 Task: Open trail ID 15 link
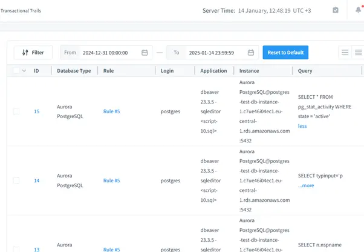point(37,111)
